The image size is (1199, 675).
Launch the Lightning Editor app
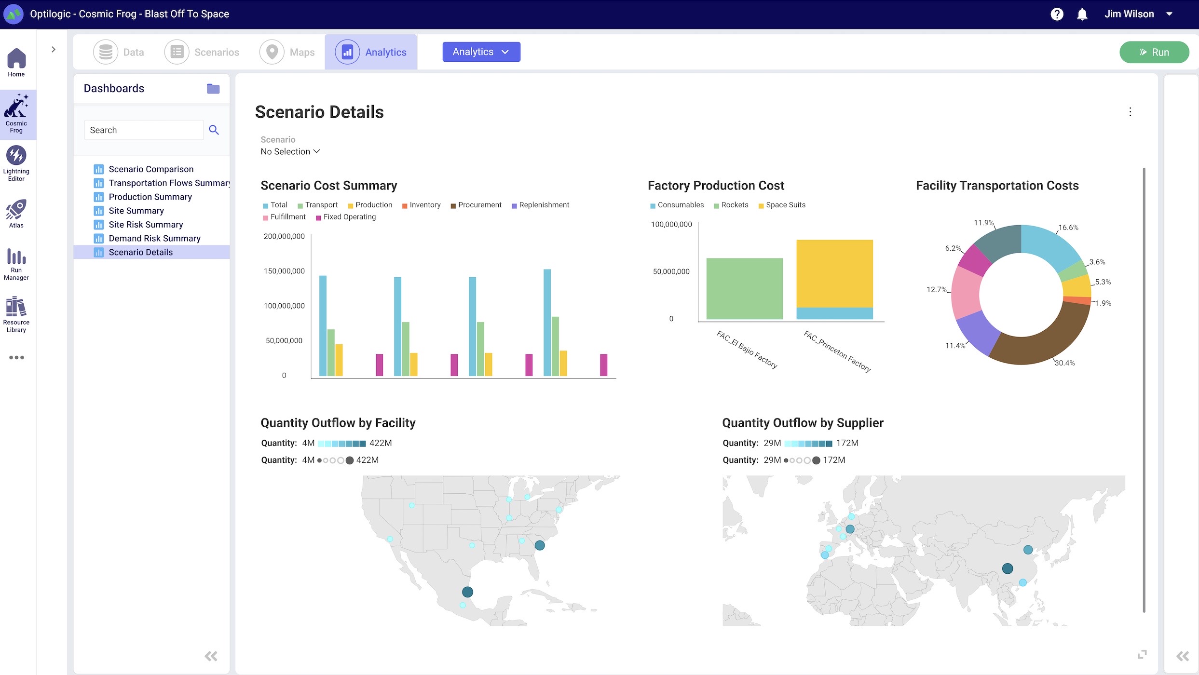coord(16,163)
